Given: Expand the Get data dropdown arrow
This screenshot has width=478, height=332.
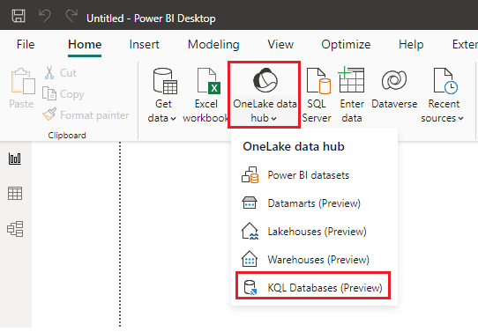Looking at the screenshot, I should pyautogui.click(x=173, y=119).
